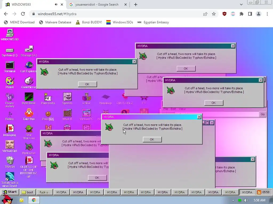
Task: Expand the Chrome tab search dropdown
Action: tap(241, 5)
